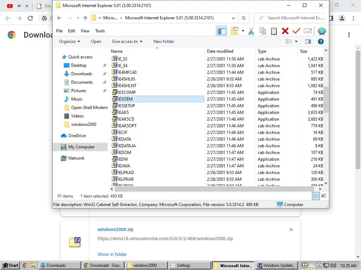Open the folder options dropdown arrow
This screenshot has height=270, width=361.
click(243, 31)
